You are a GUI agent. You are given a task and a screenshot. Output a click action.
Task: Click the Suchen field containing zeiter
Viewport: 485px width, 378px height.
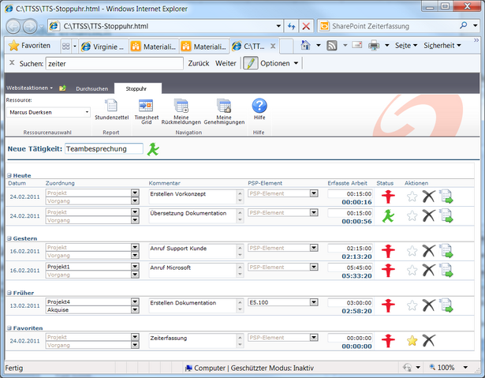tap(114, 64)
